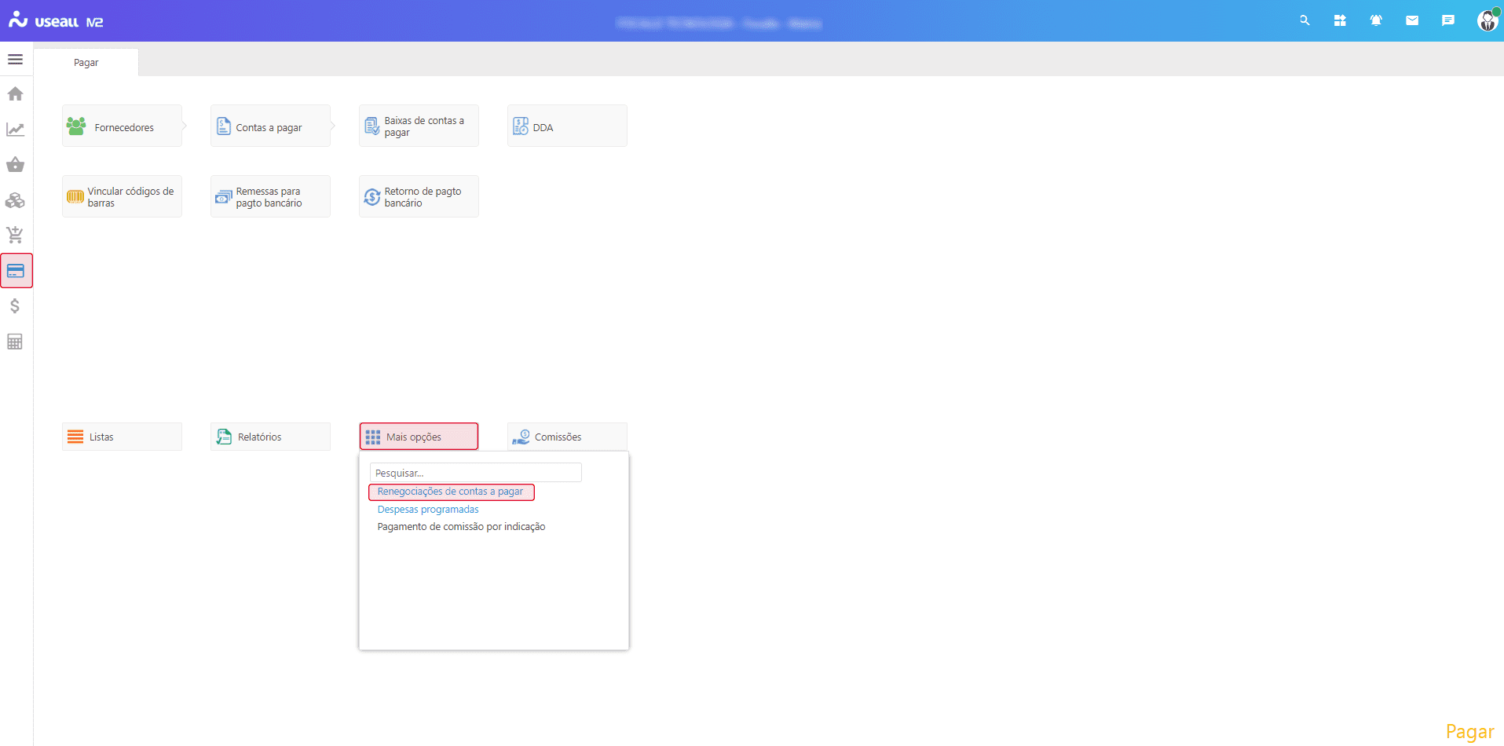Open the hamburger menu in sidebar

tap(15, 60)
